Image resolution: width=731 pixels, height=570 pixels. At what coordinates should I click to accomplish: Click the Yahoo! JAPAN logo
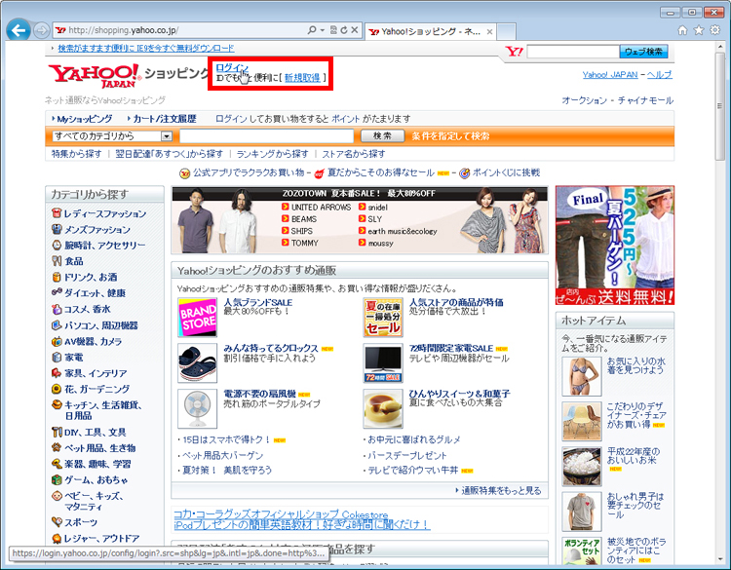coord(95,75)
